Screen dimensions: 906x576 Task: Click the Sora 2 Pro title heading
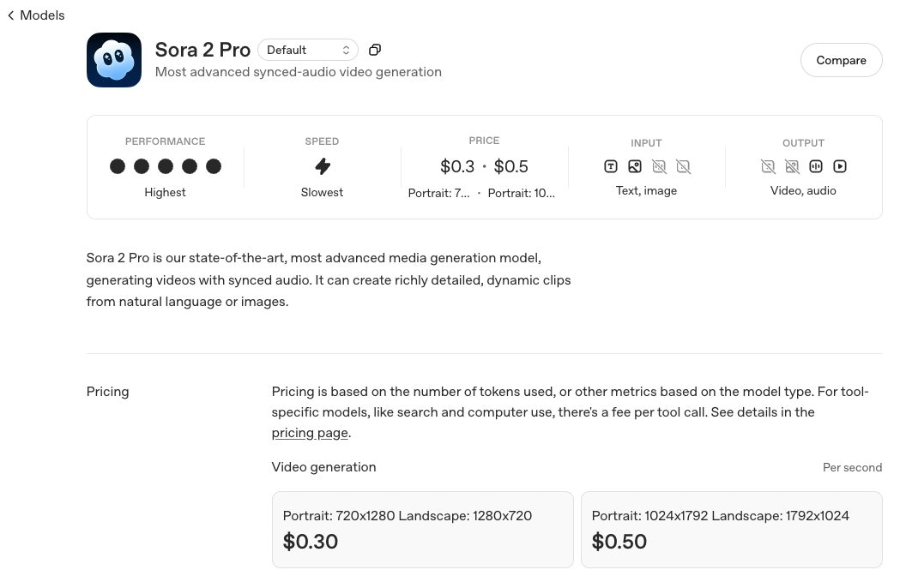coord(202,50)
